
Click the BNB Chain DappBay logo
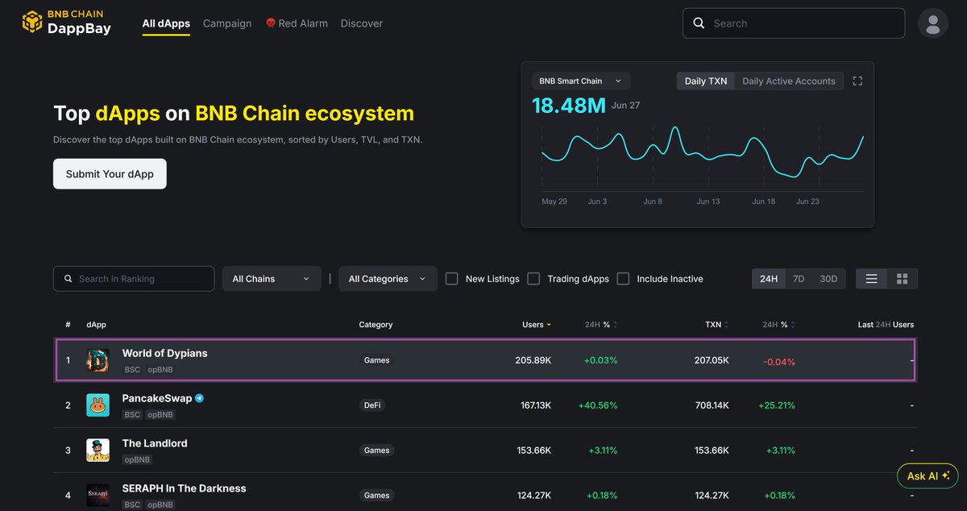[67, 23]
